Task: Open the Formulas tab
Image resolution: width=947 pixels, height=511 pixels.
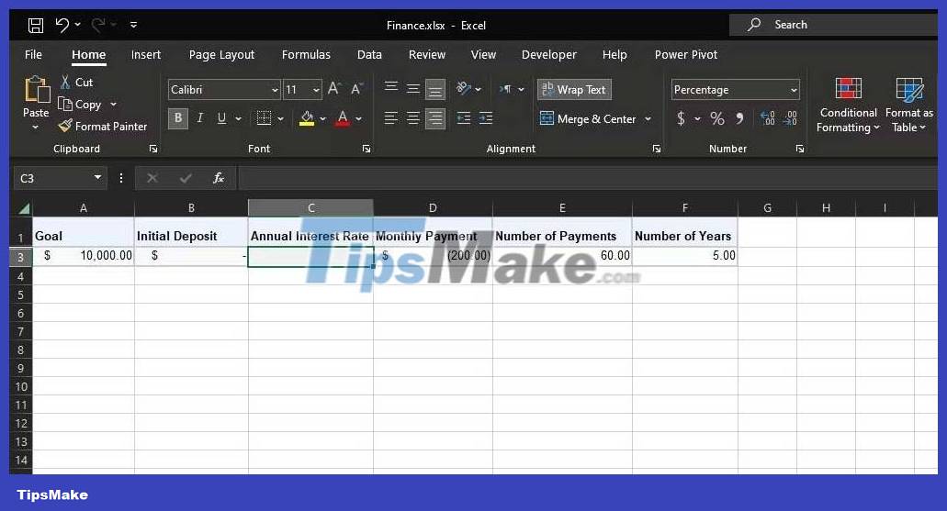Action: (x=306, y=55)
